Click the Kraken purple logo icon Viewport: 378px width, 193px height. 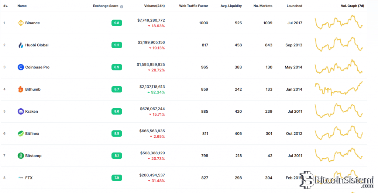tap(21, 111)
